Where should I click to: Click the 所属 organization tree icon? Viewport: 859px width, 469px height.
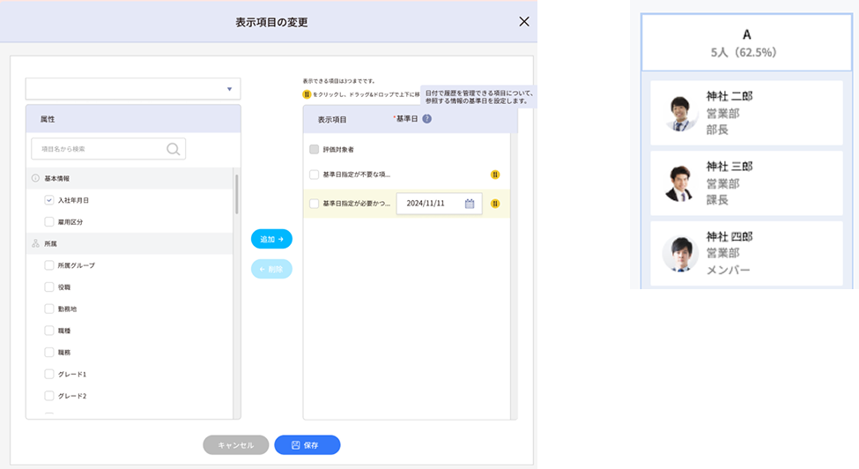(35, 243)
